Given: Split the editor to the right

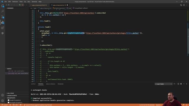Looking at the screenshot, I should (x=184, y=5).
